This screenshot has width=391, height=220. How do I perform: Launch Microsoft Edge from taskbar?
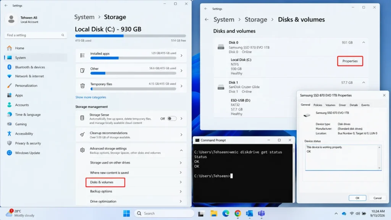tap(226, 214)
